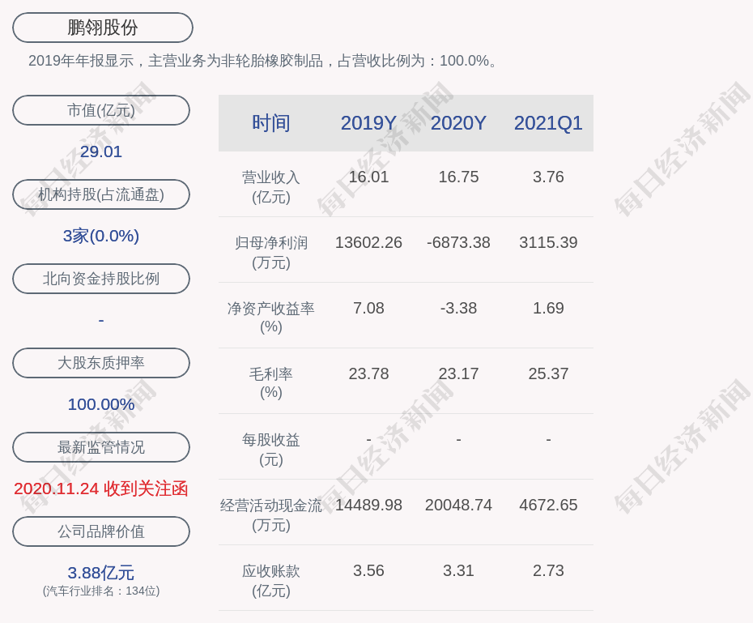This screenshot has height=623, width=753.
Task: Click the 应收账款(亿元) row label
Action: tap(271, 581)
